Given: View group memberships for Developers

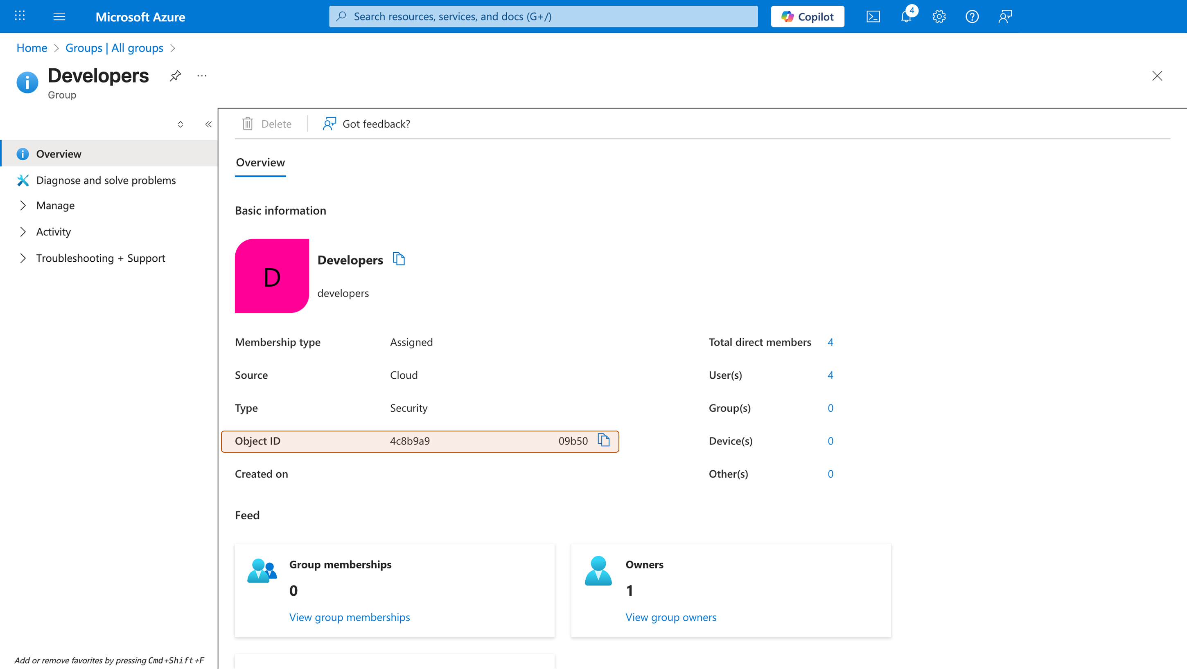Looking at the screenshot, I should (x=349, y=617).
